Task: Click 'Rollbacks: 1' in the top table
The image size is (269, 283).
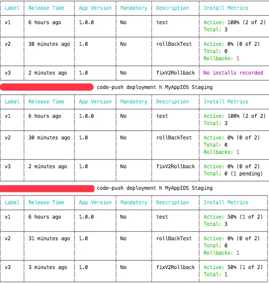Action: coord(221,58)
